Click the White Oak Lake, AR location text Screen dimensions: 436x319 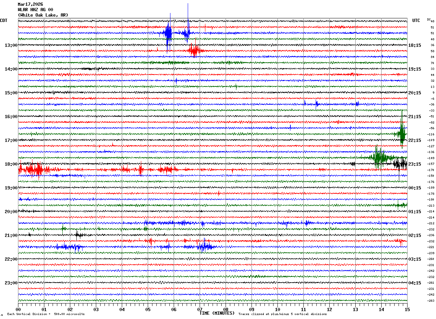pos(43,15)
